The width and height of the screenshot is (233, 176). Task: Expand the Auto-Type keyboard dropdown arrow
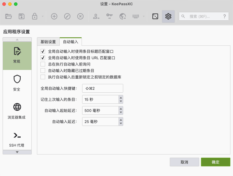(x=144, y=16)
